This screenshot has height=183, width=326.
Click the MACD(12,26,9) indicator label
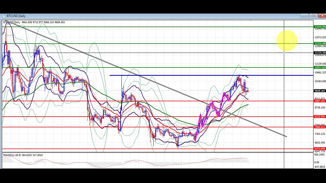(12, 155)
